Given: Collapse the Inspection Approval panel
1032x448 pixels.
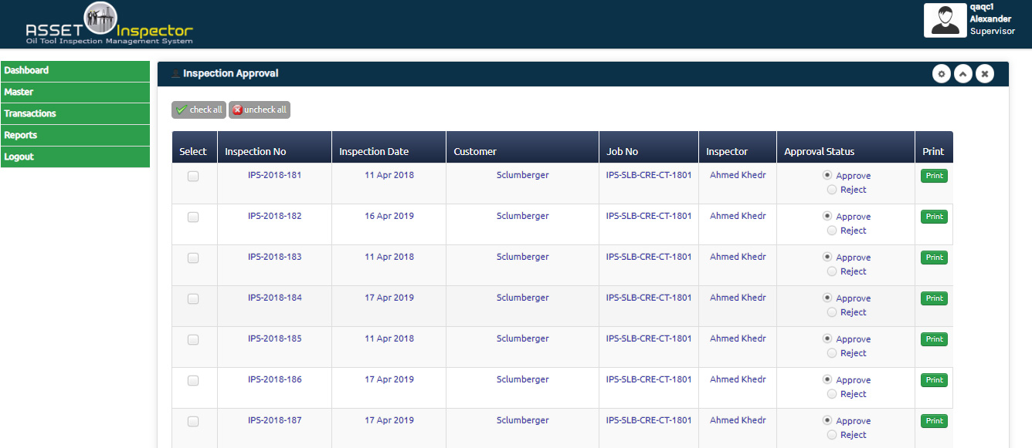Looking at the screenshot, I should point(962,74).
